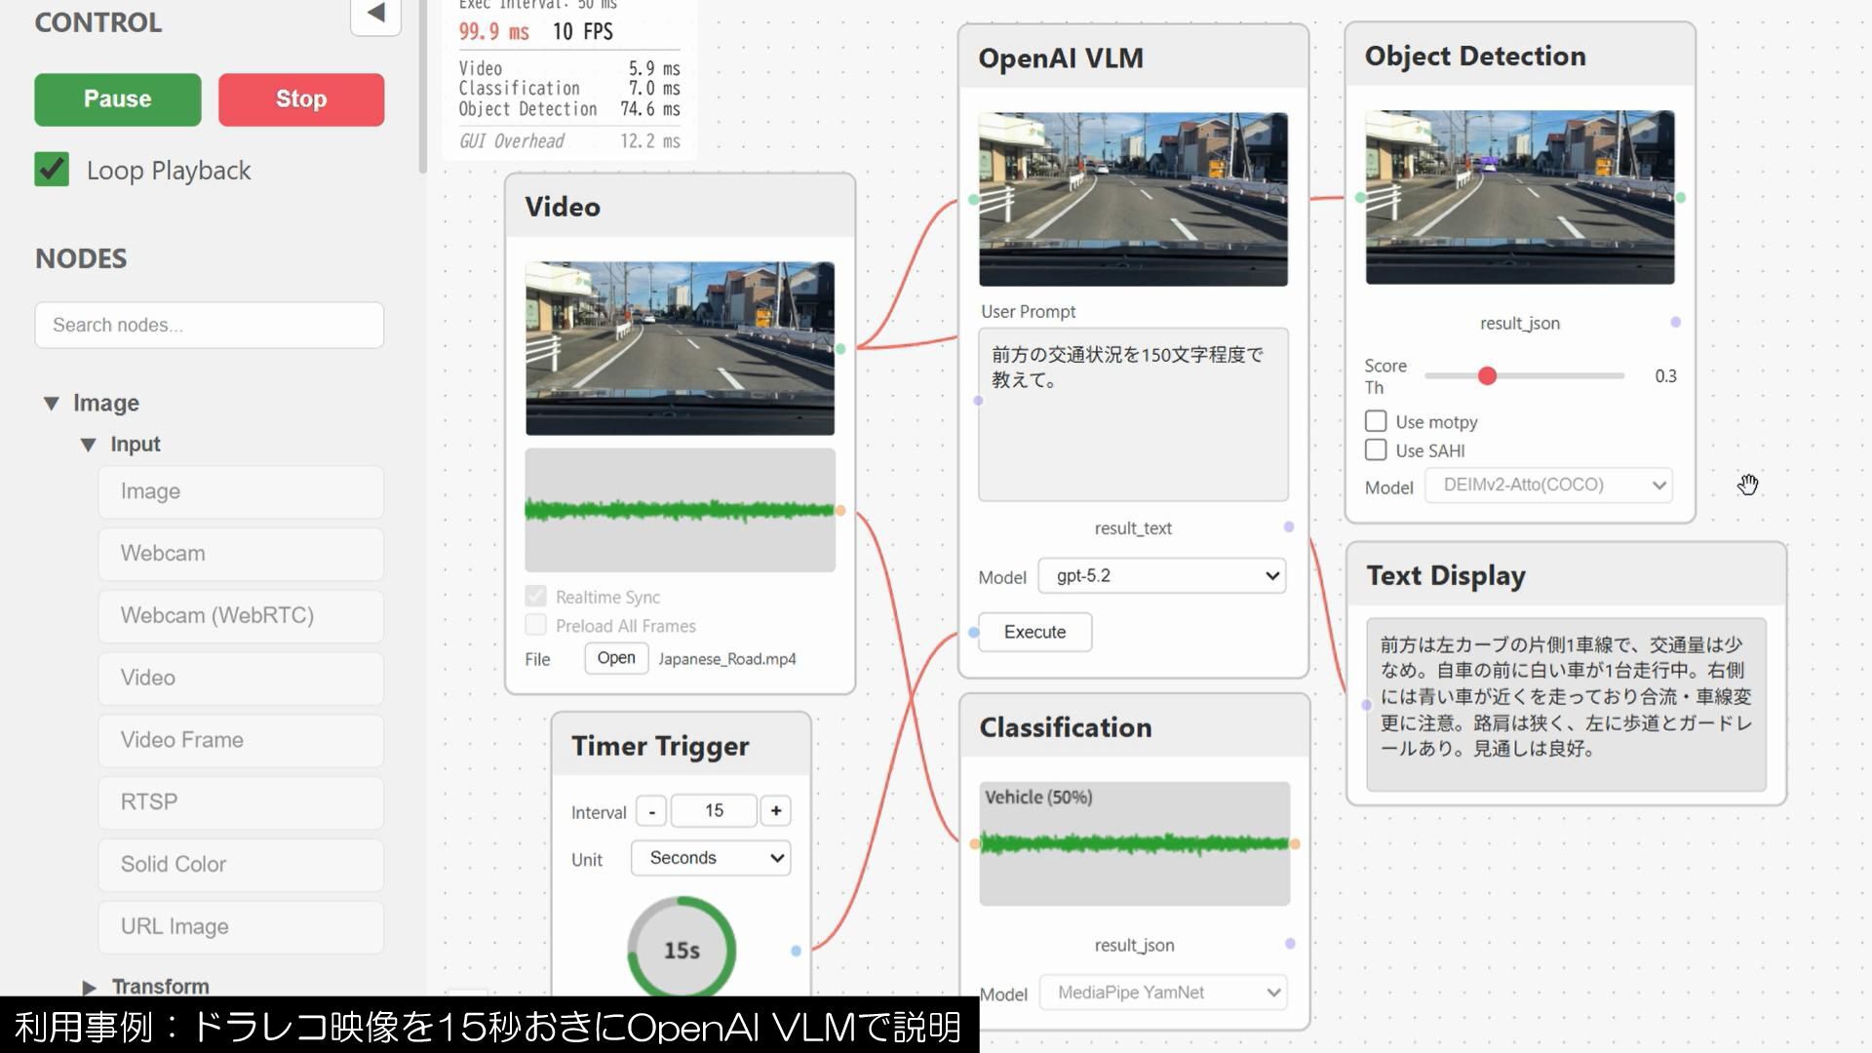Viewport: 1872px width, 1053px height.
Task: Click the Object Detection result_json output port
Action: [x=1675, y=322]
